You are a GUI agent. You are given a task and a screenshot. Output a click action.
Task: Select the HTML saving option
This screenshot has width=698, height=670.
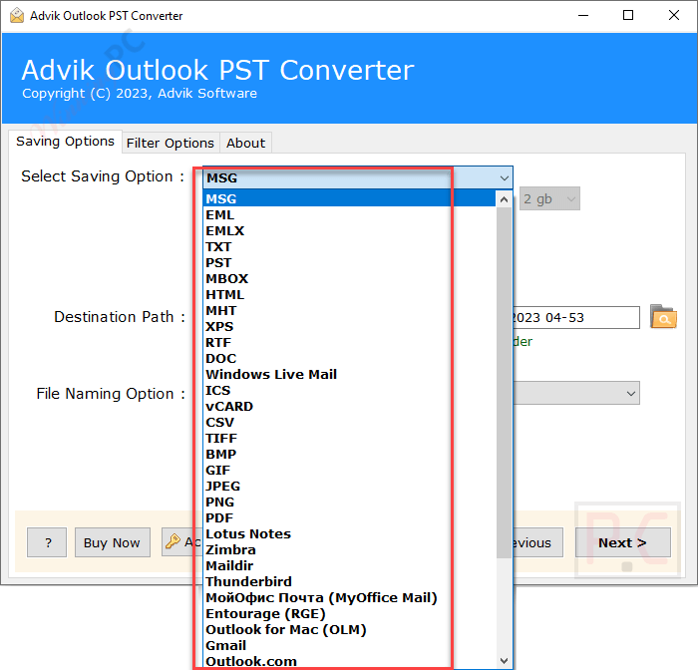pyautogui.click(x=349, y=295)
